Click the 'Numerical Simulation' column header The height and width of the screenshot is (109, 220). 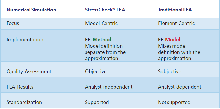pyautogui.click(x=32, y=10)
